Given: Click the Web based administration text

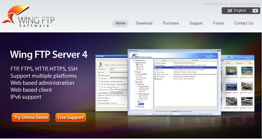Looking at the screenshot, I should (x=42, y=83).
